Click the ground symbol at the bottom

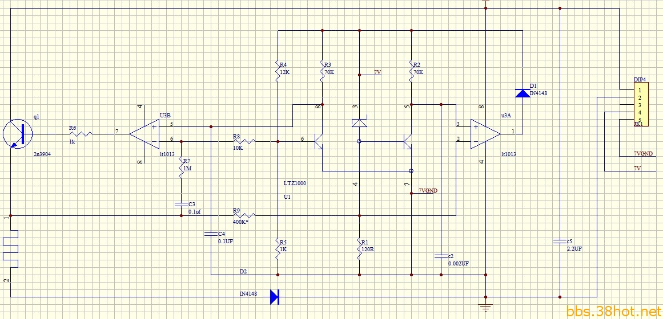click(485, 307)
